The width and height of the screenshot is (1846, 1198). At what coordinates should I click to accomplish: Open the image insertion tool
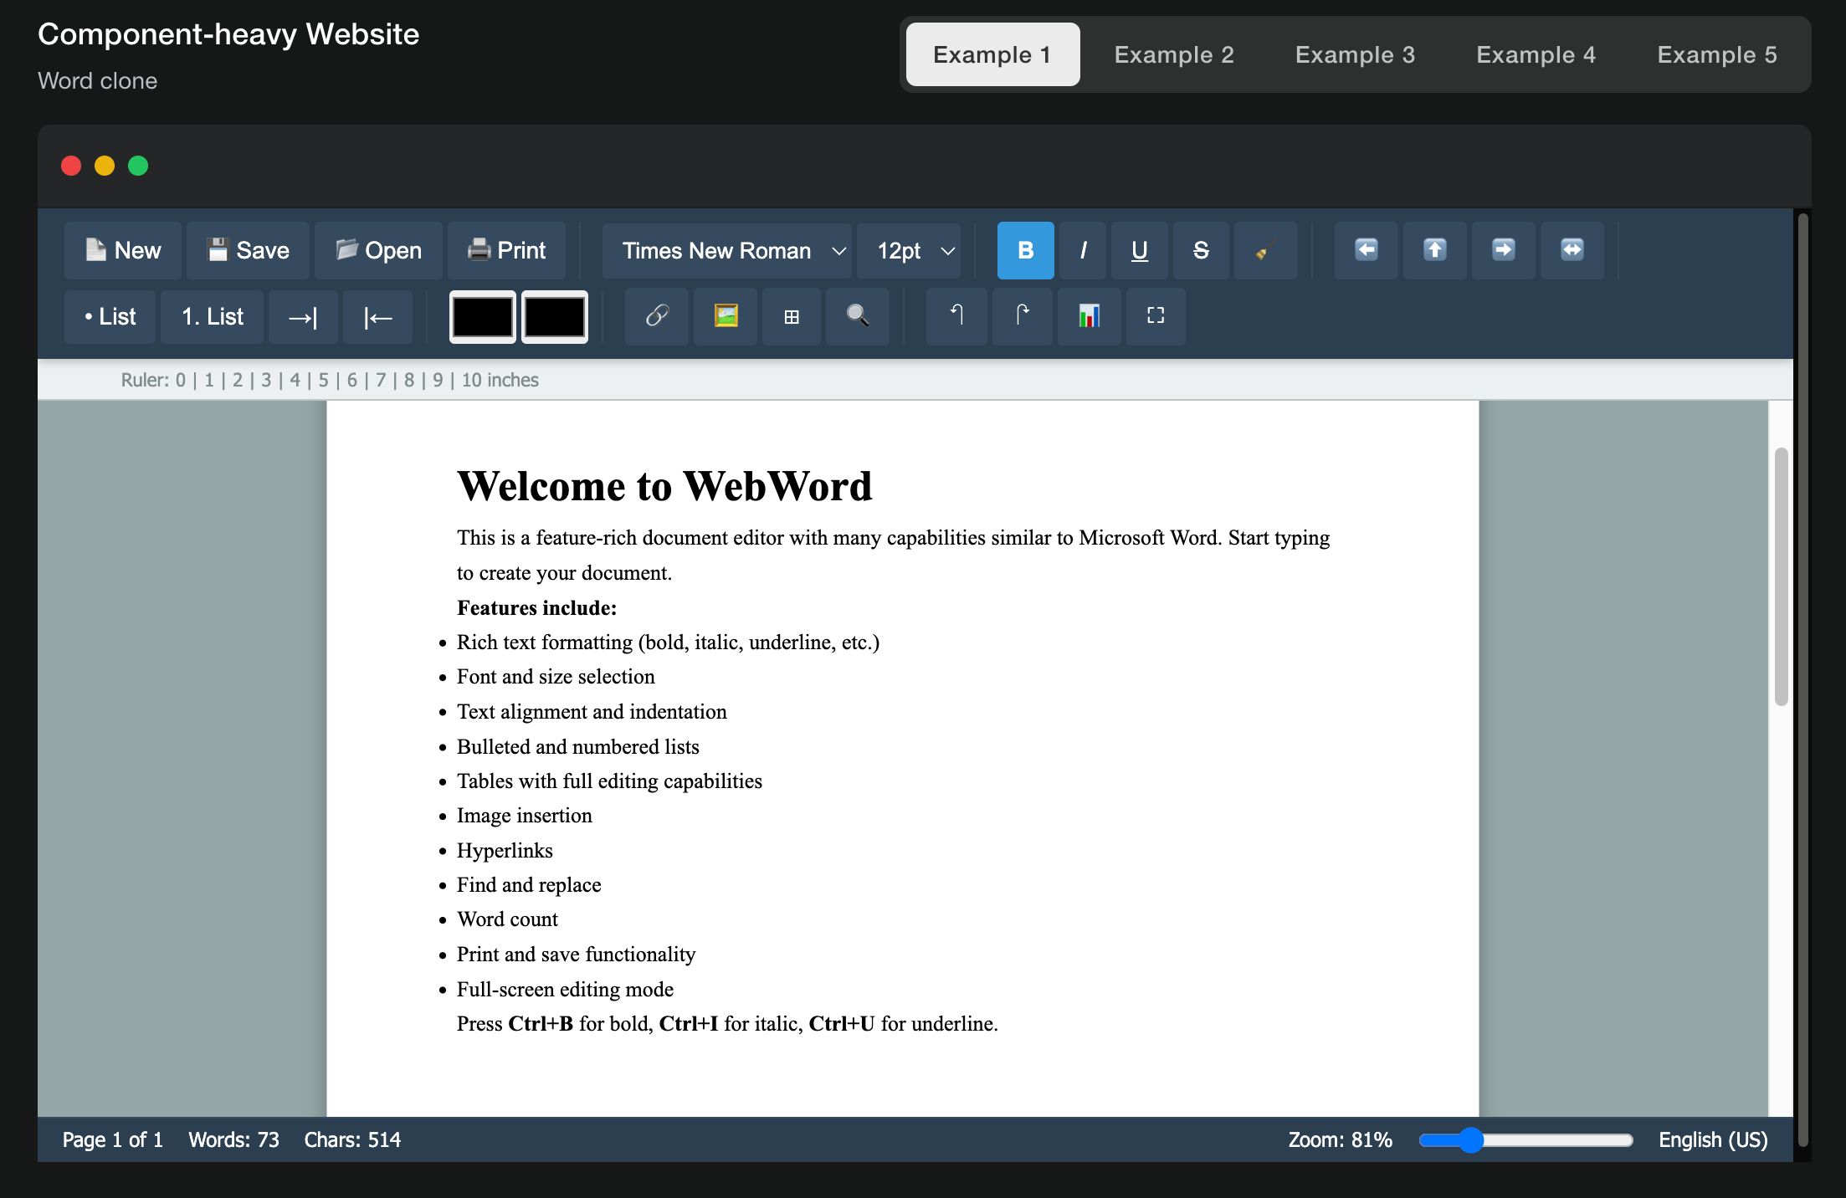click(725, 317)
